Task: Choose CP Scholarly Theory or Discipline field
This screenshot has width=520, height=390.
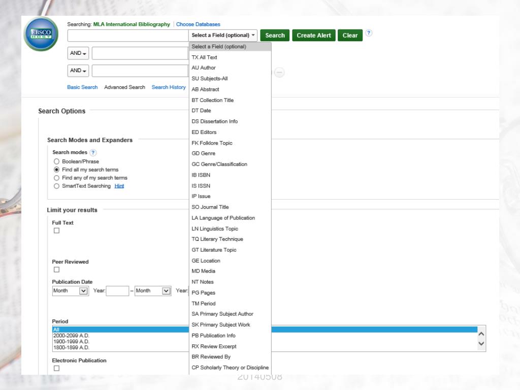Action: (230, 368)
